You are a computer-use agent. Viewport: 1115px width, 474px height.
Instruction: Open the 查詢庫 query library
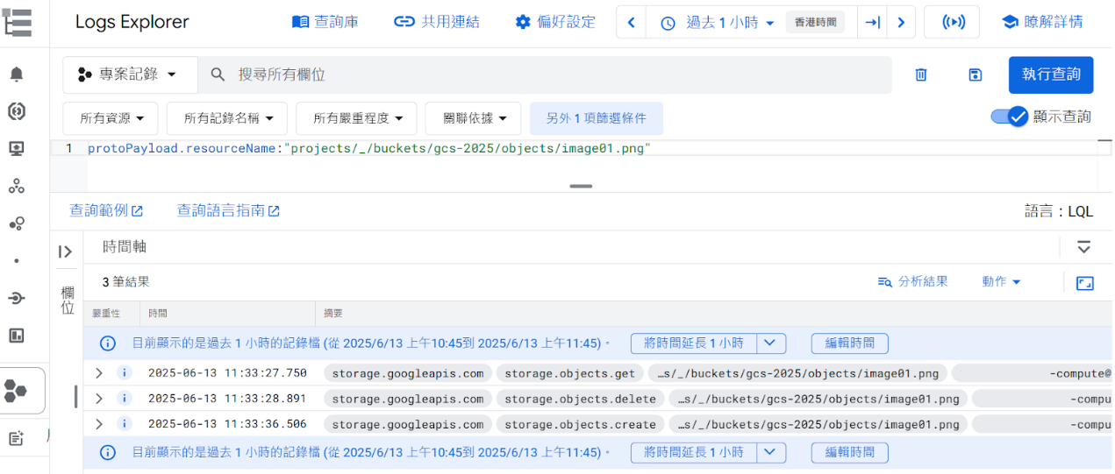click(325, 22)
